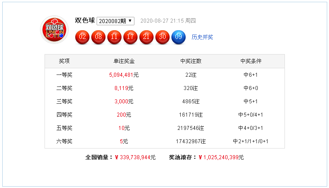Click the 8,119元 second prize amount
The width and height of the screenshot is (329, 188).
point(124,88)
